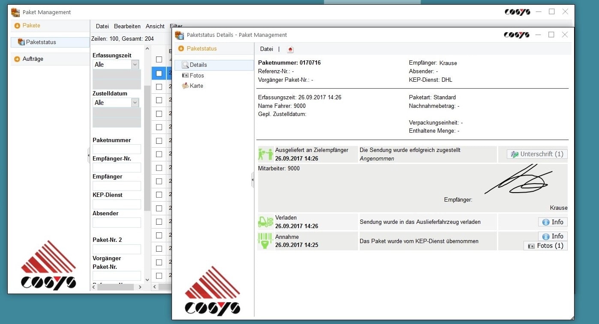Focus the KEP-Dienst filter field
This screenshot has width=599, height=324.
[x=117, y=204]
